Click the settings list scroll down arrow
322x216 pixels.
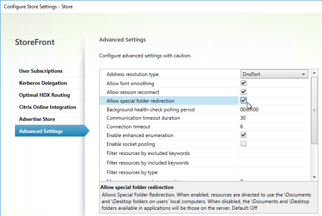[314, 177]
